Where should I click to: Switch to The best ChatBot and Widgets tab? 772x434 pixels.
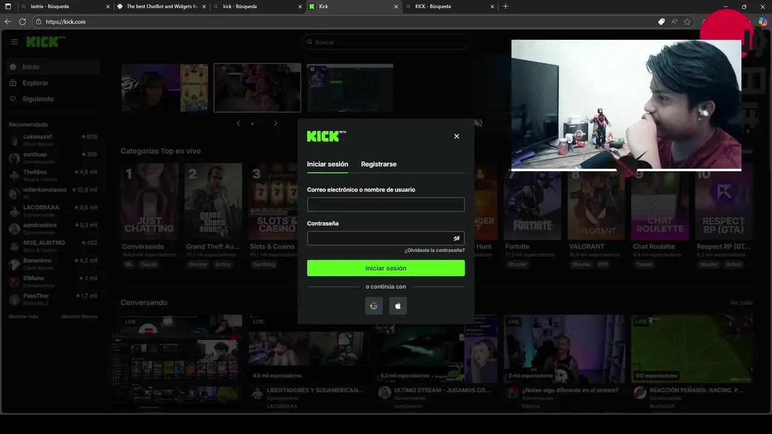161,7
